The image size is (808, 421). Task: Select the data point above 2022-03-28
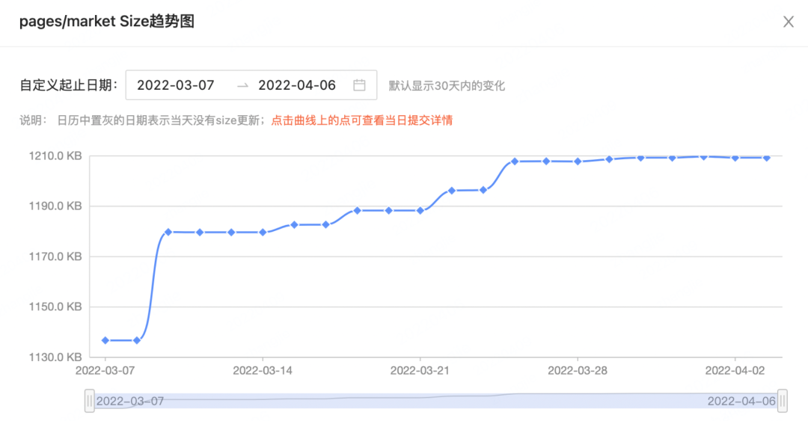click(x=578, y=162)
